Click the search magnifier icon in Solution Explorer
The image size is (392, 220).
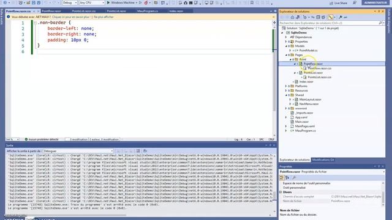point(380,23)
